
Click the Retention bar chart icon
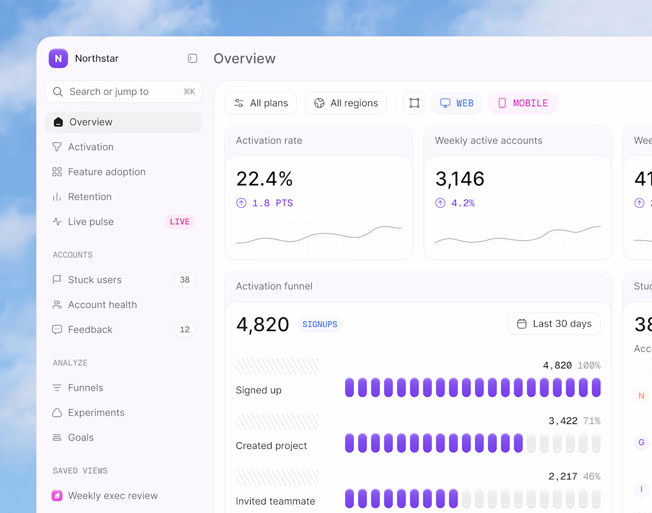(x=57, y=197)
